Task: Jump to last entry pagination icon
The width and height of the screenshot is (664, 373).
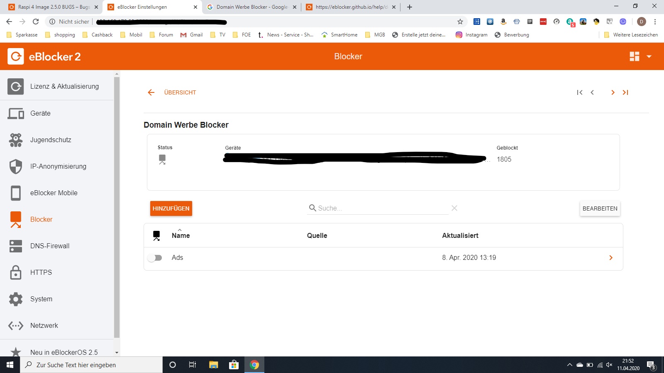Action: (625, 92)
